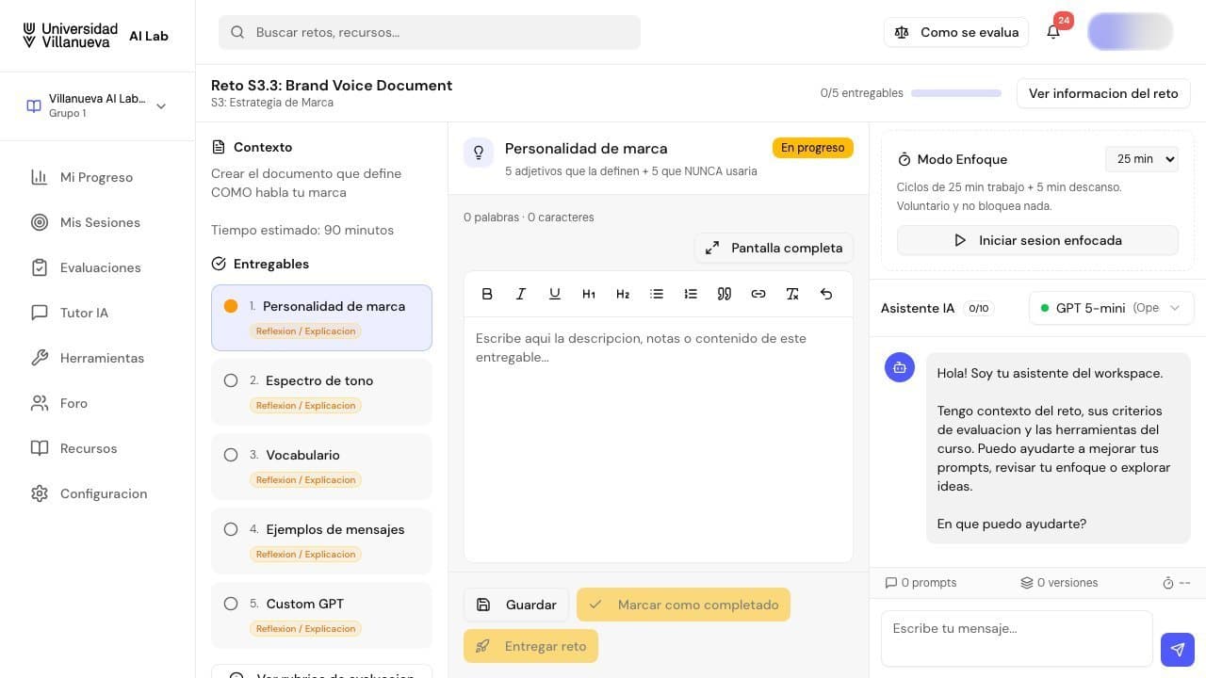Apply italic formatting in the editor

pyautogui.click(x=521, y=294)
